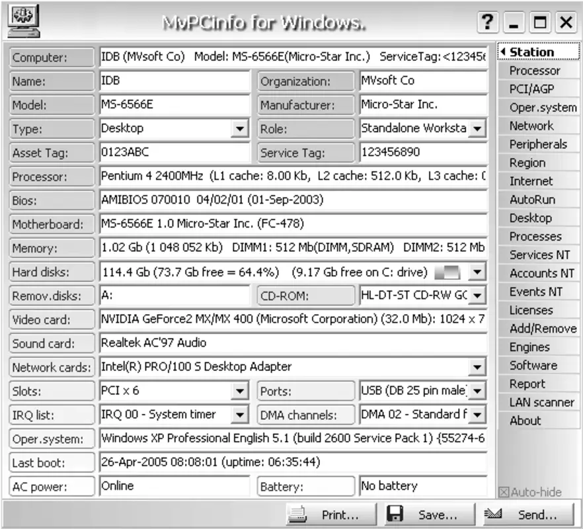583x529 pixels.
Task: Click the Service Tag field with 123456890
Action: [423, 152]
